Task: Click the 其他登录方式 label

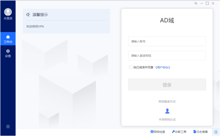Action: pyautogui.click(x=167, y=101)
